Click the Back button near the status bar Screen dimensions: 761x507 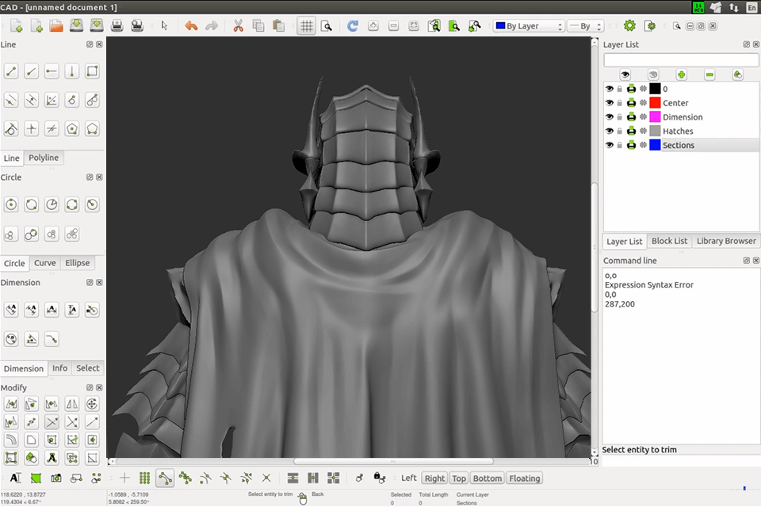click(318, 493)
